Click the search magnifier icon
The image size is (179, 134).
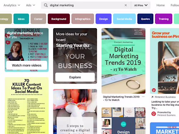46,5
